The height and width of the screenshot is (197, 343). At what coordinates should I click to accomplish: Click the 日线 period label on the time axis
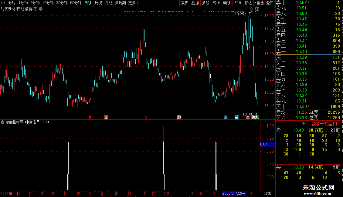[x=267, y=193]
